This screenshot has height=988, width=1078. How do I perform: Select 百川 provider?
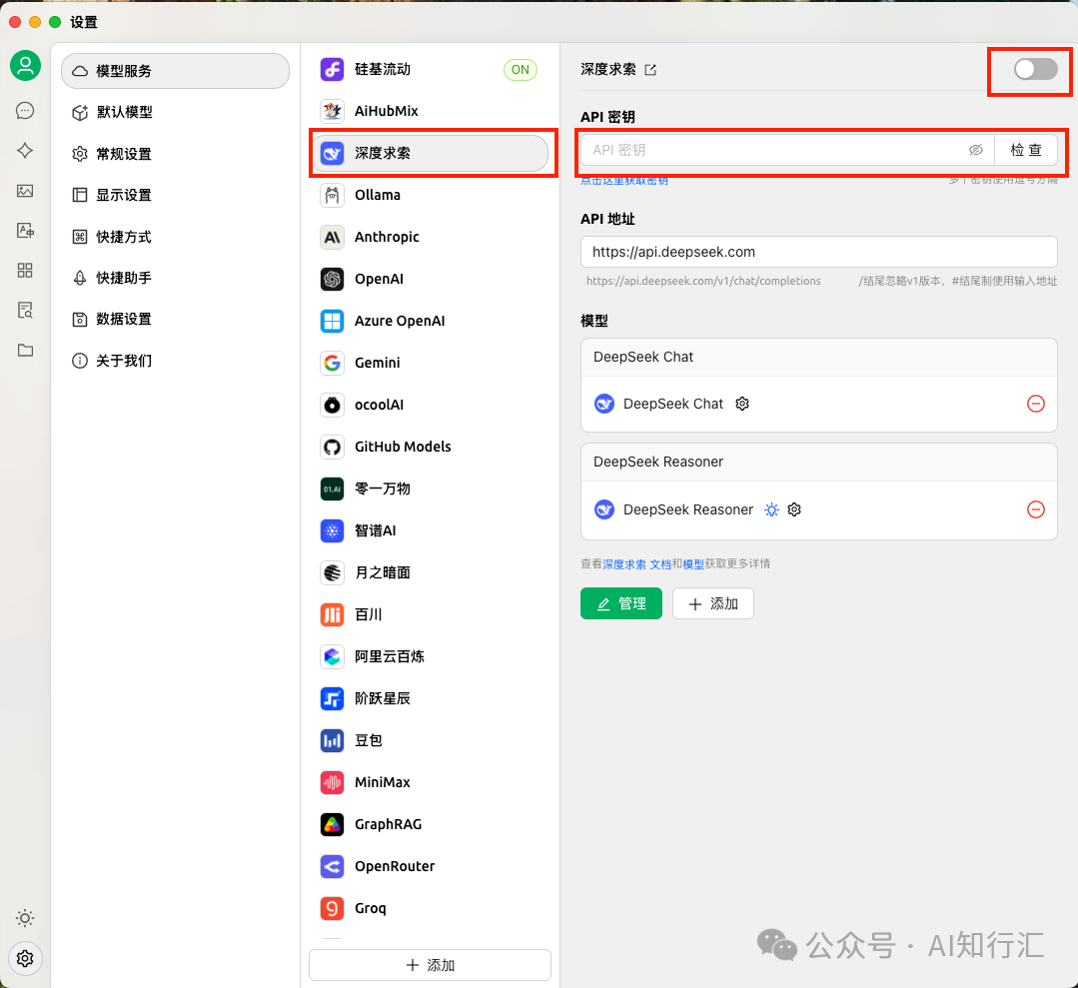pyautogui.click(x=431, y=614)
